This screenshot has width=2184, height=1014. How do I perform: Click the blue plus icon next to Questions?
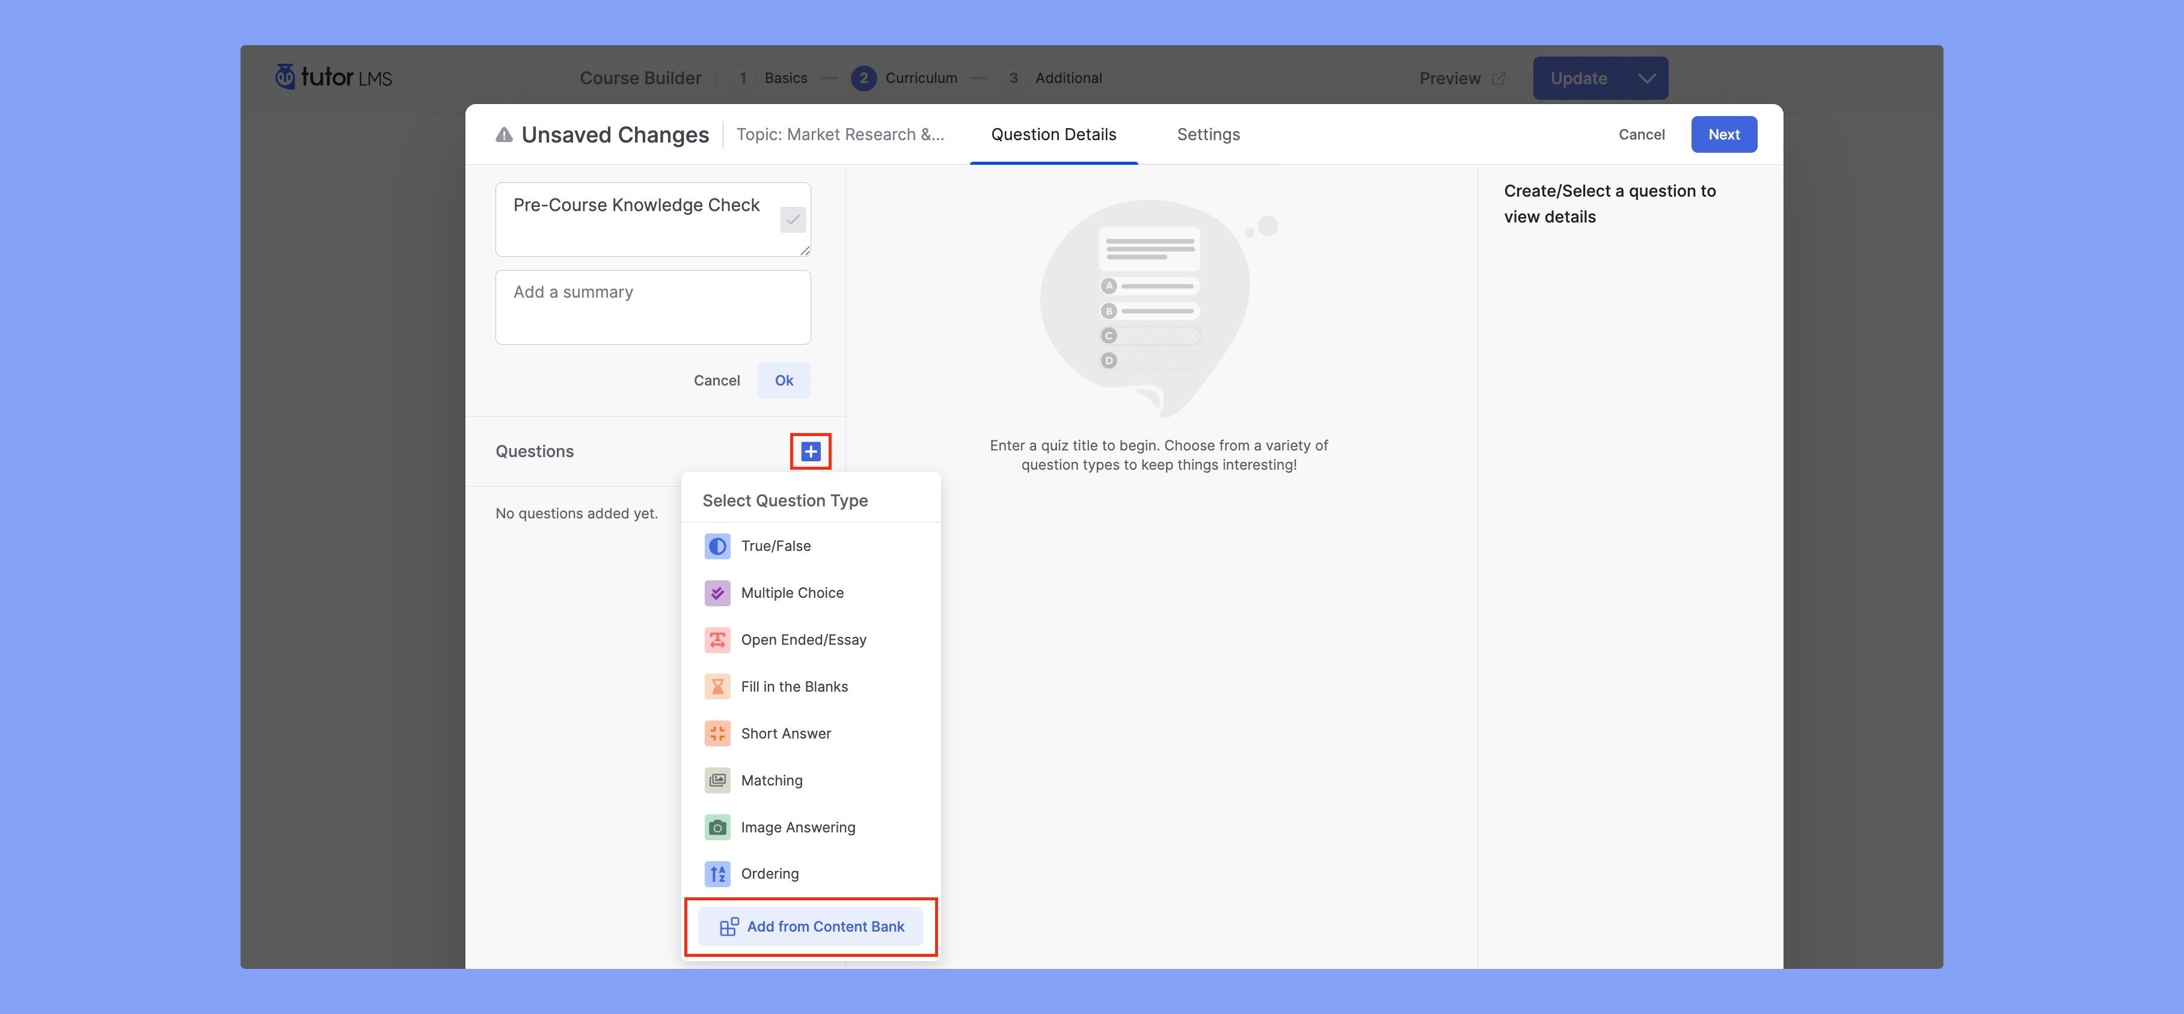(811, 451)
